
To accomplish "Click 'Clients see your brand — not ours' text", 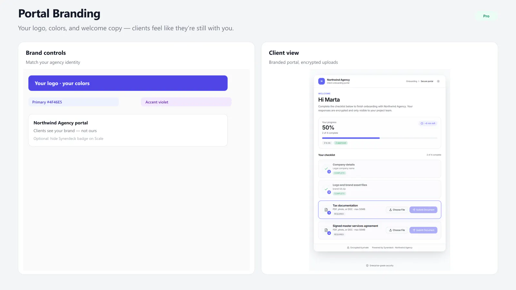I will [x=65, y=131].
